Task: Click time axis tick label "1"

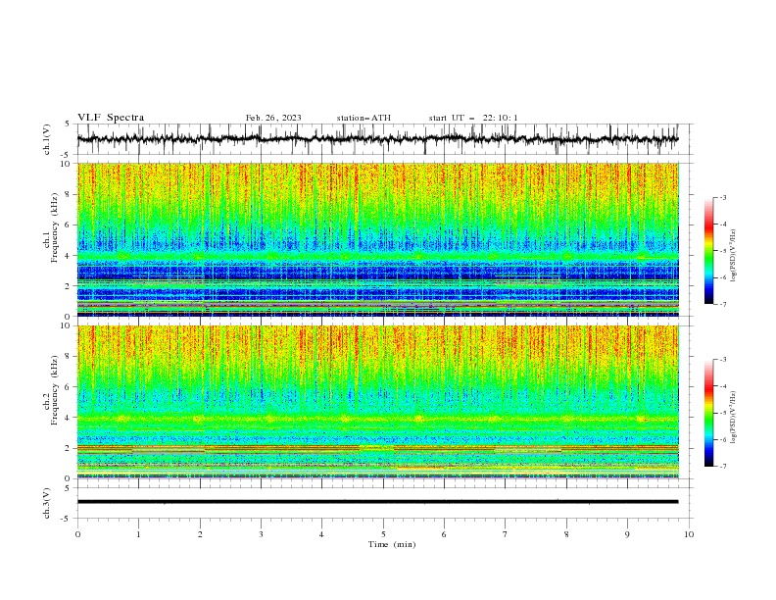Action: point(138,534)
